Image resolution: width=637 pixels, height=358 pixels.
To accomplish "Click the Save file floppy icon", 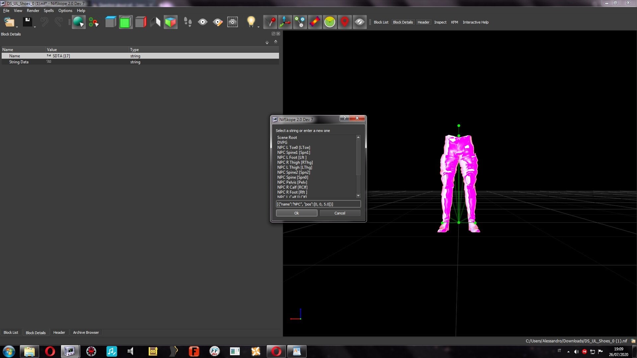I will 27,22.
